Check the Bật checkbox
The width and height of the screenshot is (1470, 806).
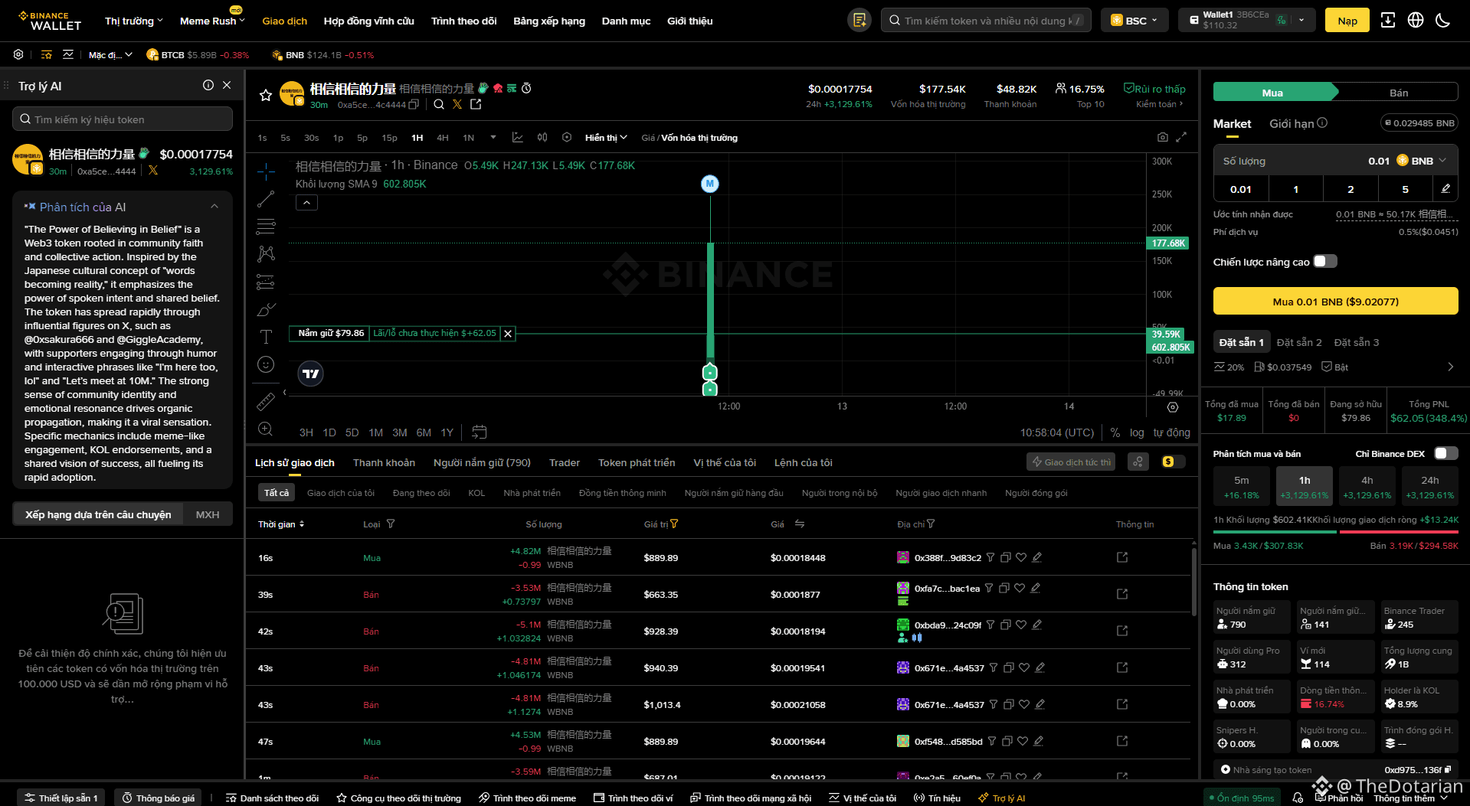[1327, 367]
